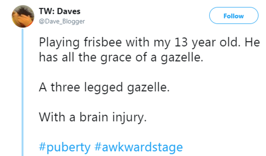Click the sentence "With a brain injury."

pyautogui.click(x=92, y=118)
